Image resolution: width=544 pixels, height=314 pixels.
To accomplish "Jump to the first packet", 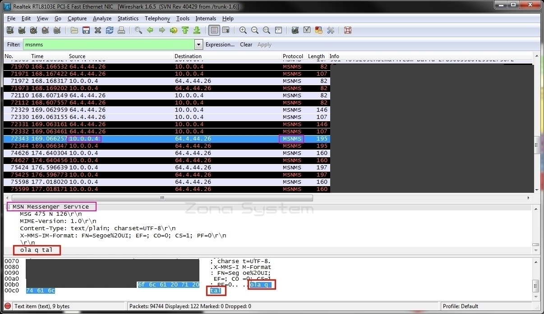I will point(185,30).
